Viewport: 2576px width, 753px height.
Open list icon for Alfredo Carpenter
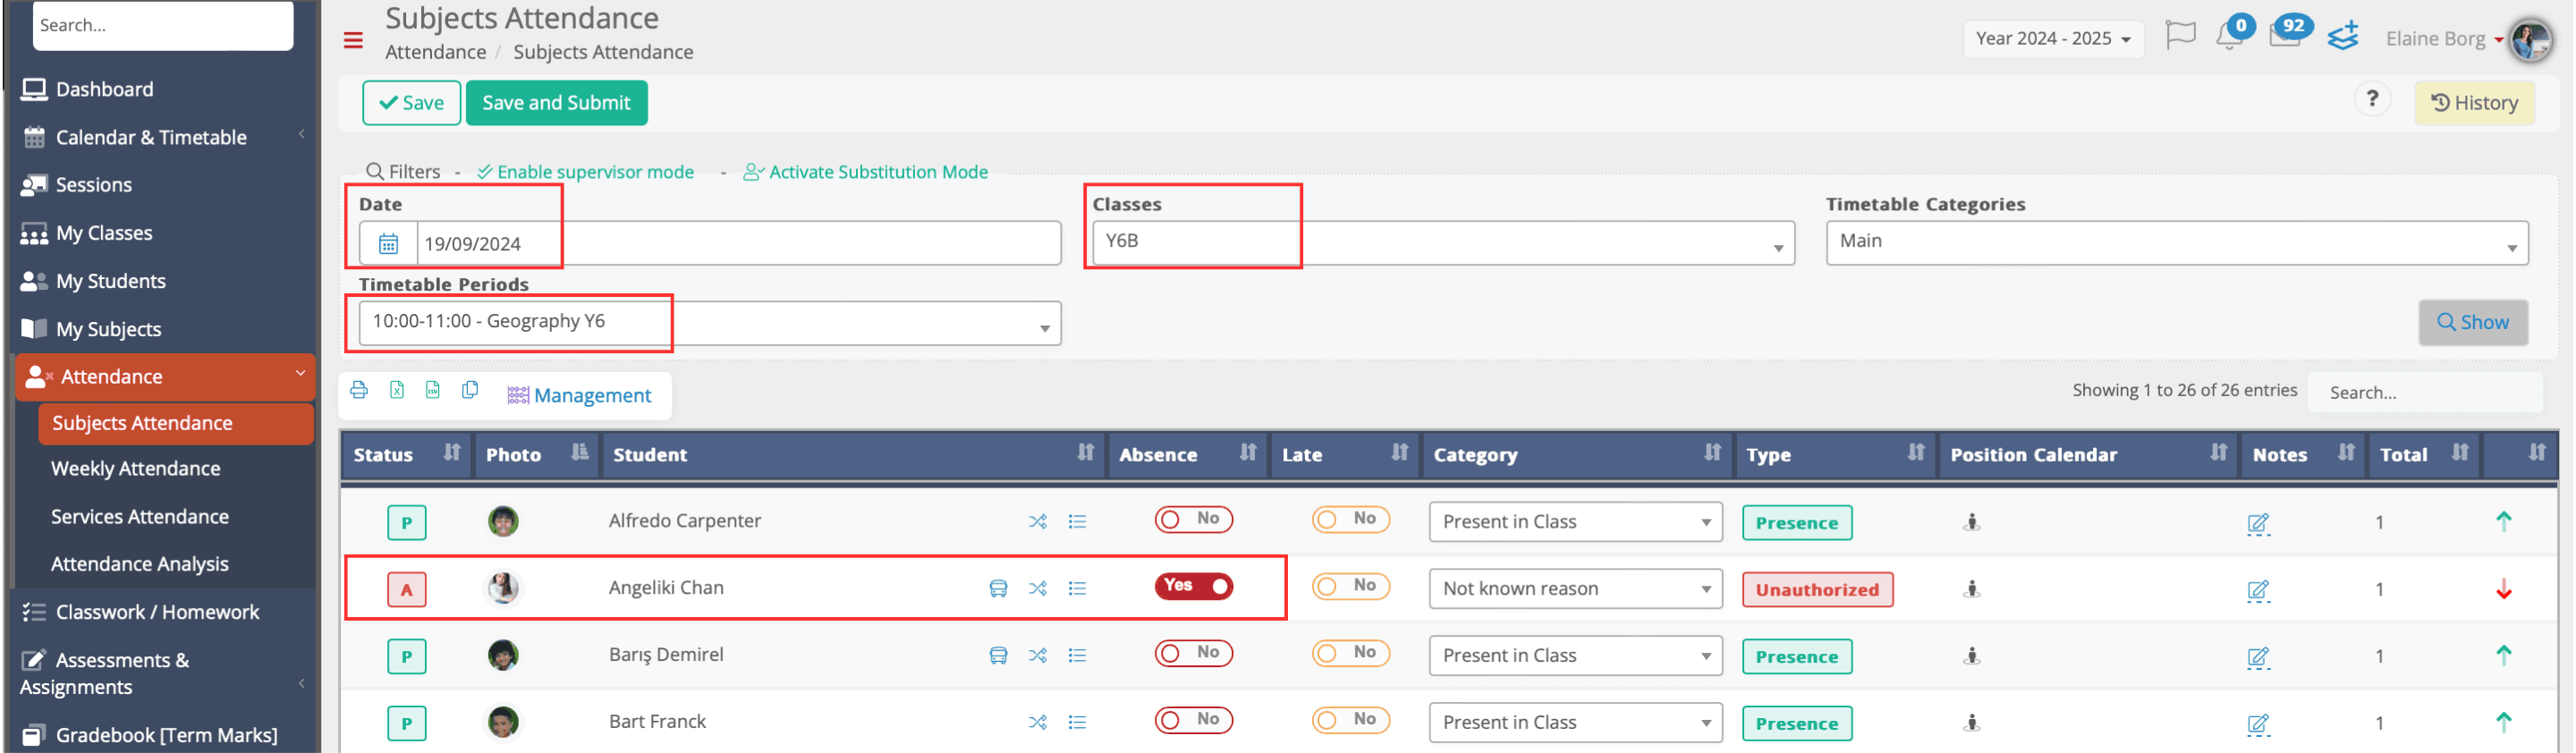click(1077, 521)
